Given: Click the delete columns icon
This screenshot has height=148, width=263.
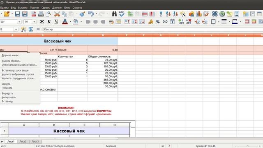Looking at the screenshot, I should point(152,14).
